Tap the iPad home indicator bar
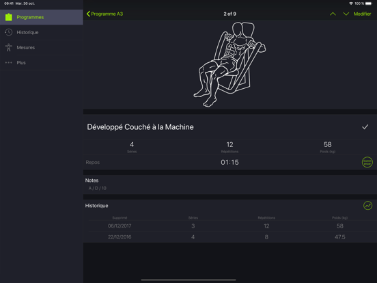Screen dimensions: 377x283 pyautogui.click(x=188, y=280)
